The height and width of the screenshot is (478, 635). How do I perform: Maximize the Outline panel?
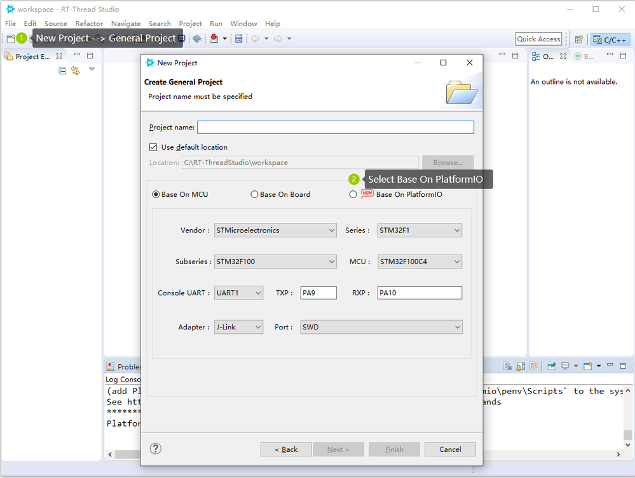tap(623, 55)
